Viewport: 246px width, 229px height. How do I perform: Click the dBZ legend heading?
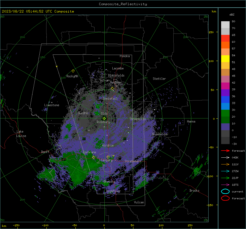[x=232, y=14]
